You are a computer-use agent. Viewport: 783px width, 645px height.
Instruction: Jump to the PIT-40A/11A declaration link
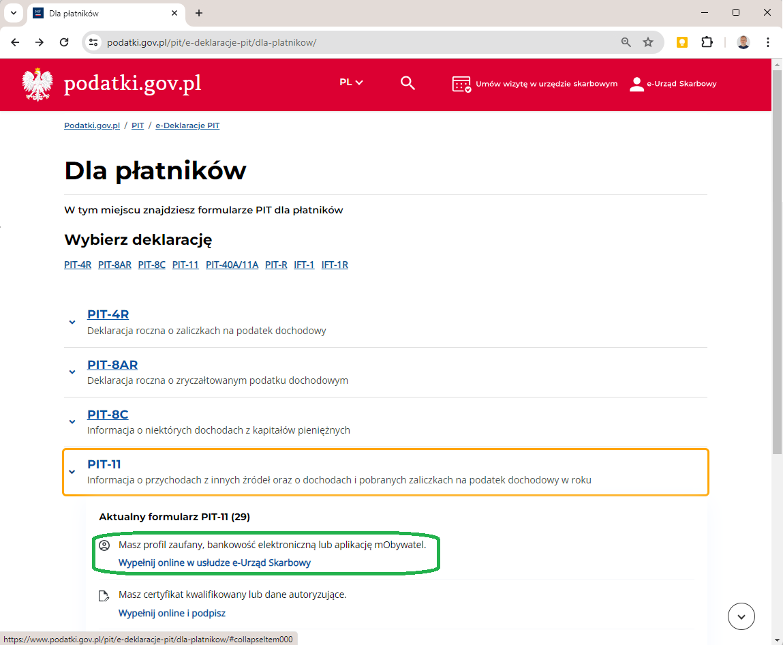[x=232, y=265]
